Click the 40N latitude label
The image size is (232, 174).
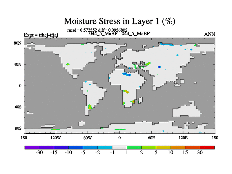[18, 64]
